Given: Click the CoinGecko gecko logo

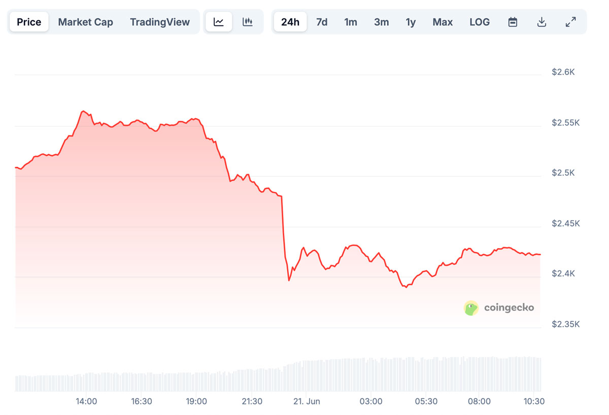Looking at the screenshot, I should pyautogui.click(x=470, y=308).
